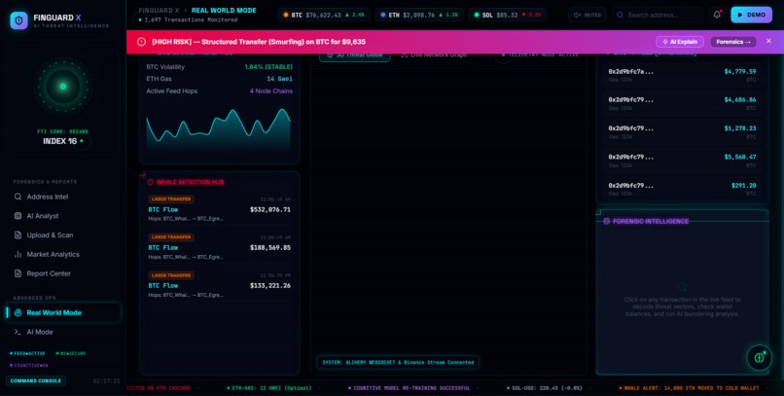Click the alert warning icon in banner
Viewport: 784px width, 396px height.
pos(141,42)
